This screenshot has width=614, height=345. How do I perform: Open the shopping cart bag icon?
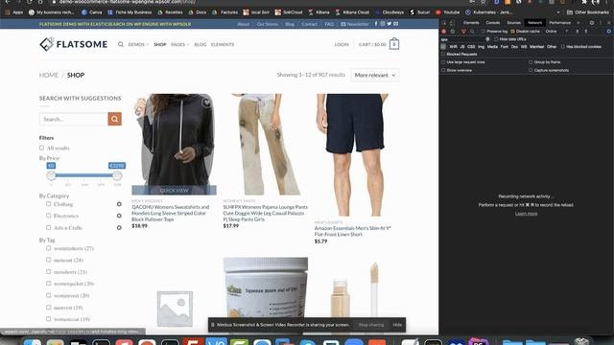point(394,44)
